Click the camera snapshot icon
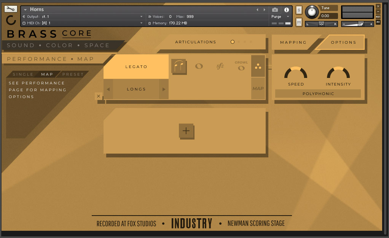The image size is (389, 238). click(x=275, y=10)
